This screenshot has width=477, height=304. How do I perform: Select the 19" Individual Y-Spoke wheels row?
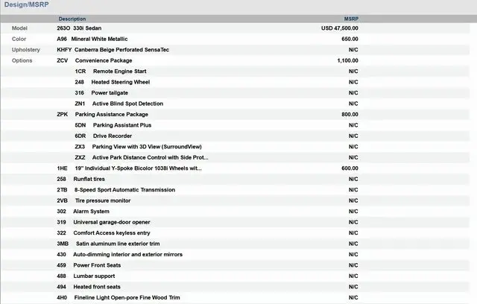[x=138, y=168]
